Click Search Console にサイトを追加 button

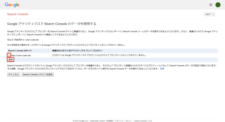(x=38, y=74)
